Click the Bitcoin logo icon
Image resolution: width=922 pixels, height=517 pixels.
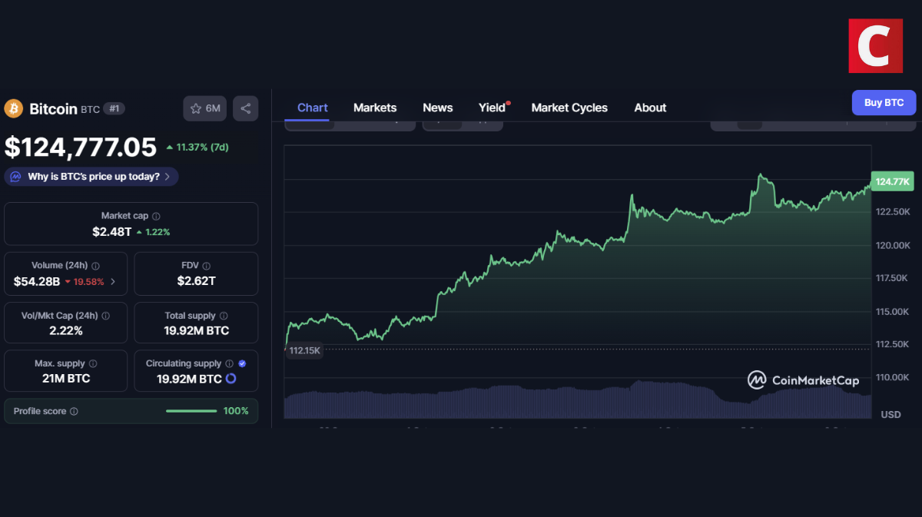[x=13, y=108]
